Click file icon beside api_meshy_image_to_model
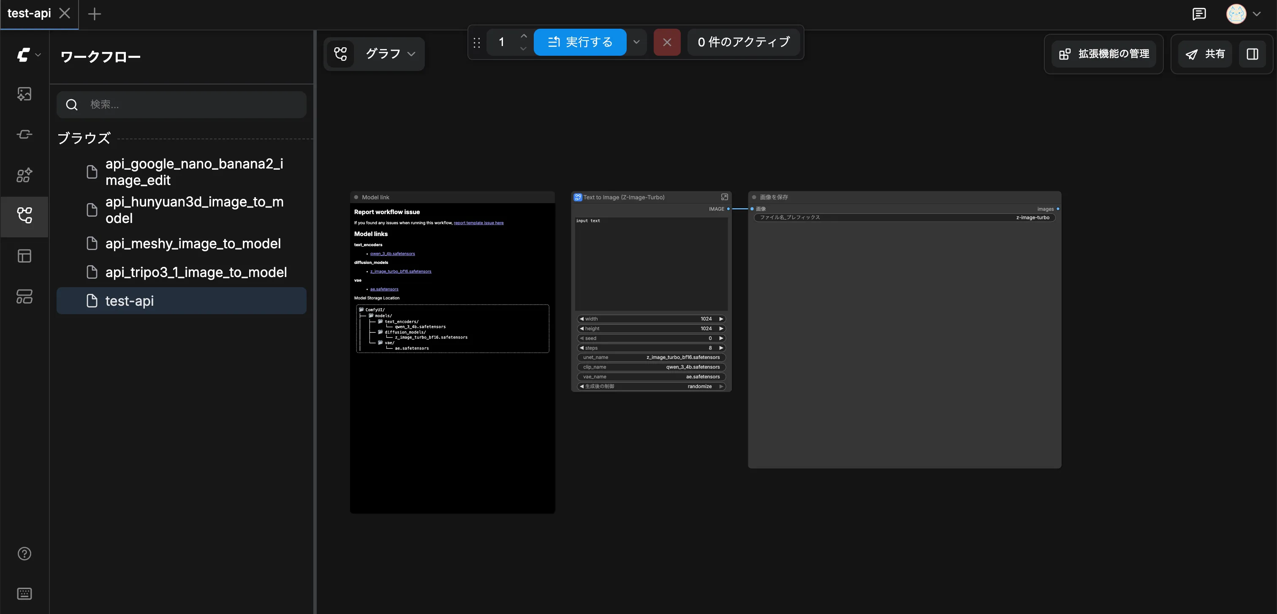 (x=92, y=243)
